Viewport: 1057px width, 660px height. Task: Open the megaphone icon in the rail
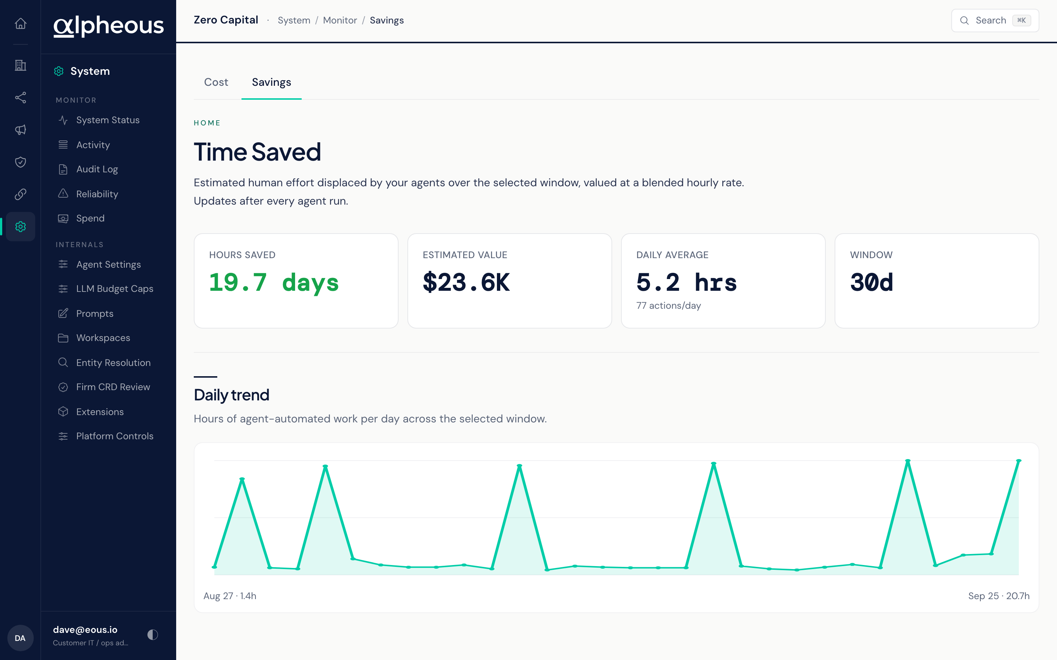(21, 130)
